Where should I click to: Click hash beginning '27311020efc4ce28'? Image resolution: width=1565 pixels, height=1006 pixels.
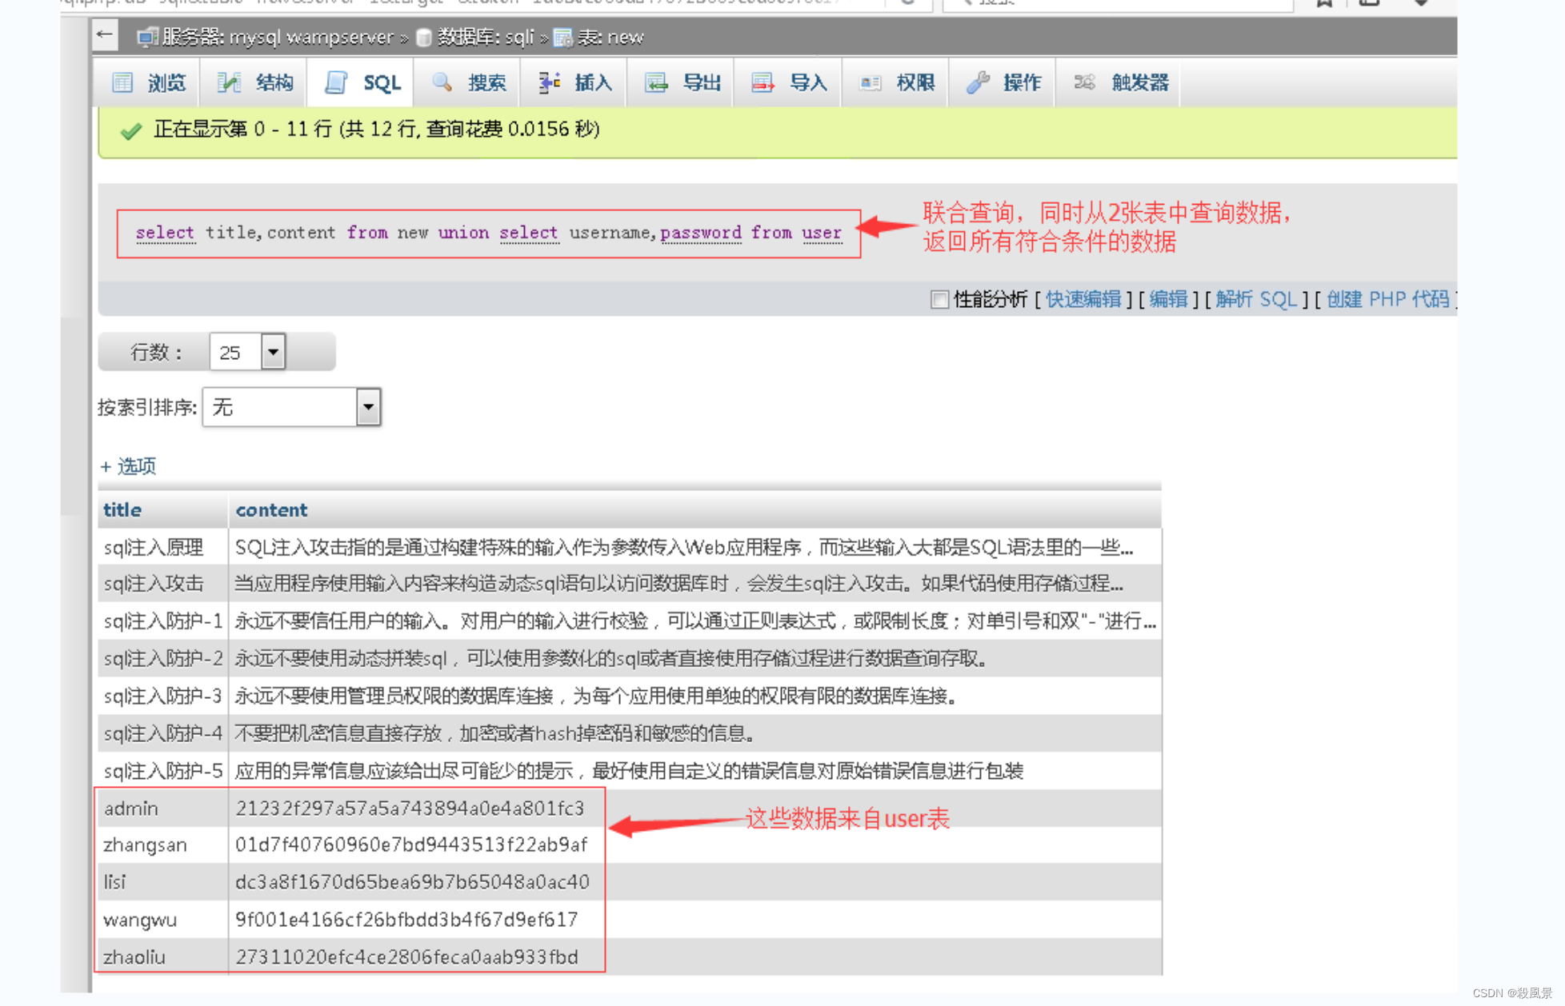click(x=406, y=956)
